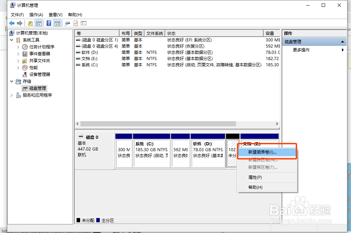This screenshot has height=233, width=351.
Task: Select the Shared Folders icon
Action: coord(25,61)
